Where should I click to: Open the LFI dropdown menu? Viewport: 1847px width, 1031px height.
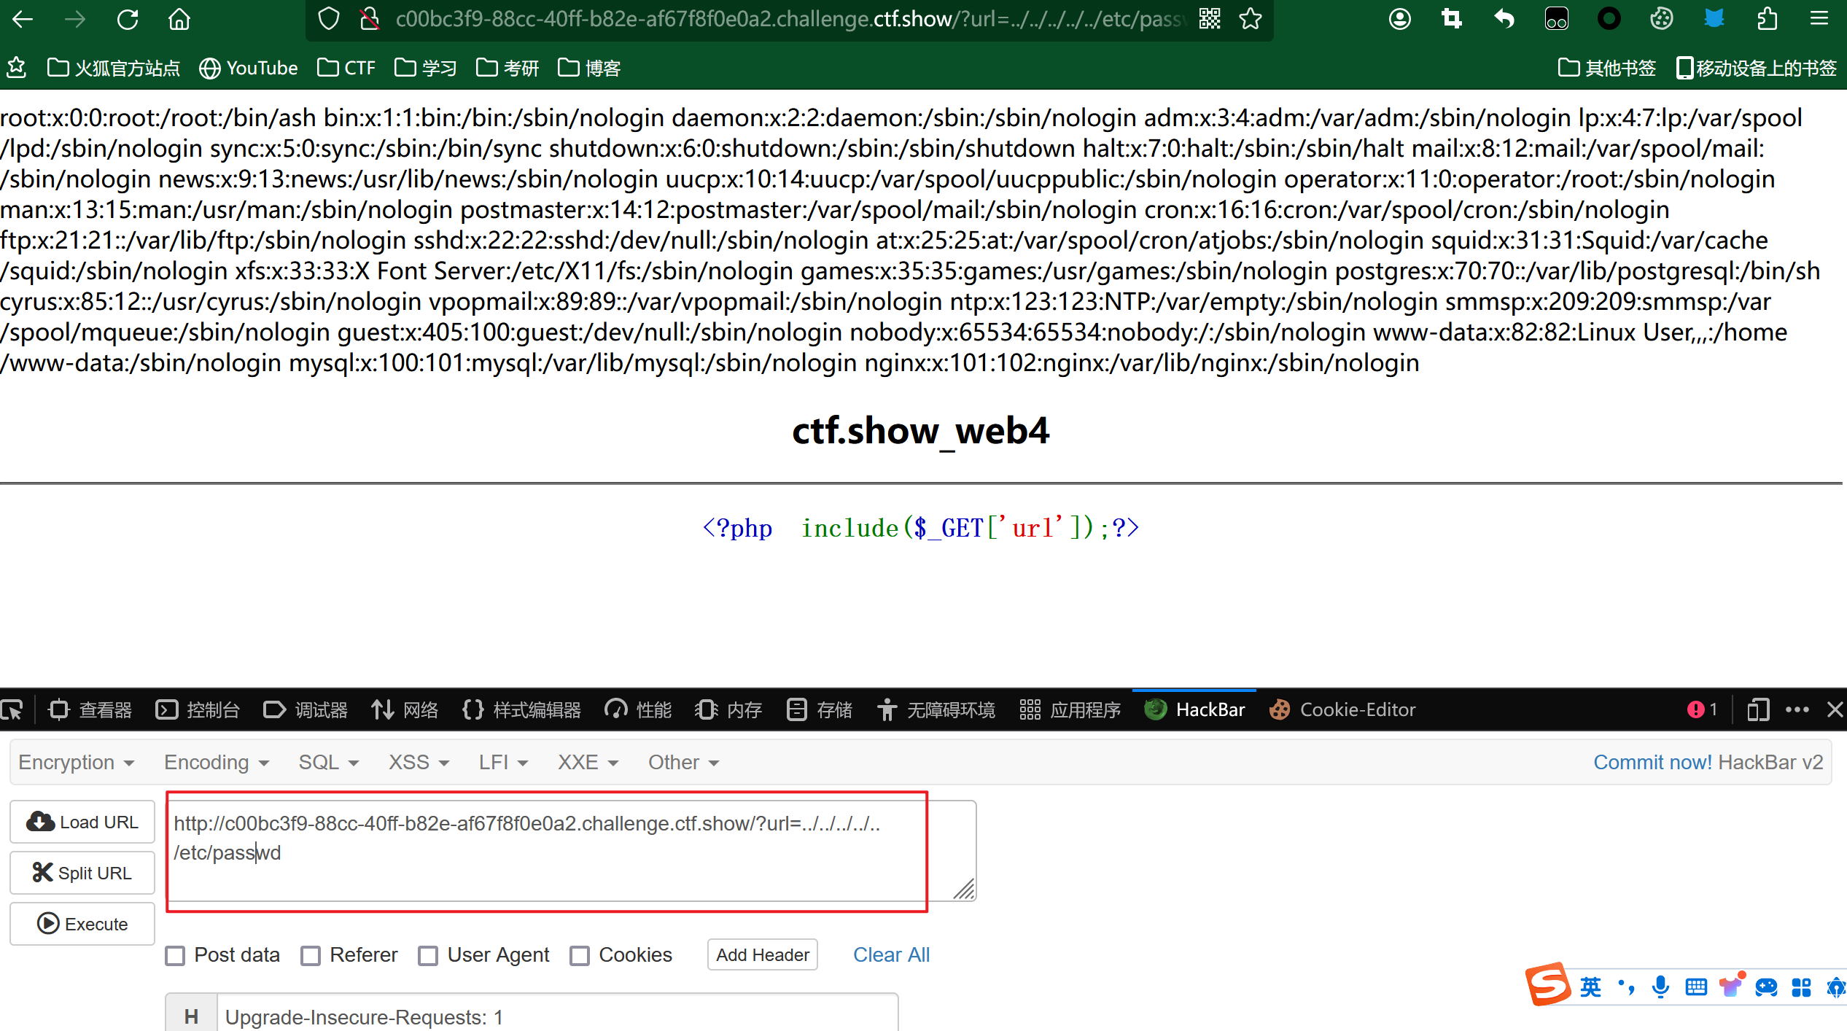(502, 763)
